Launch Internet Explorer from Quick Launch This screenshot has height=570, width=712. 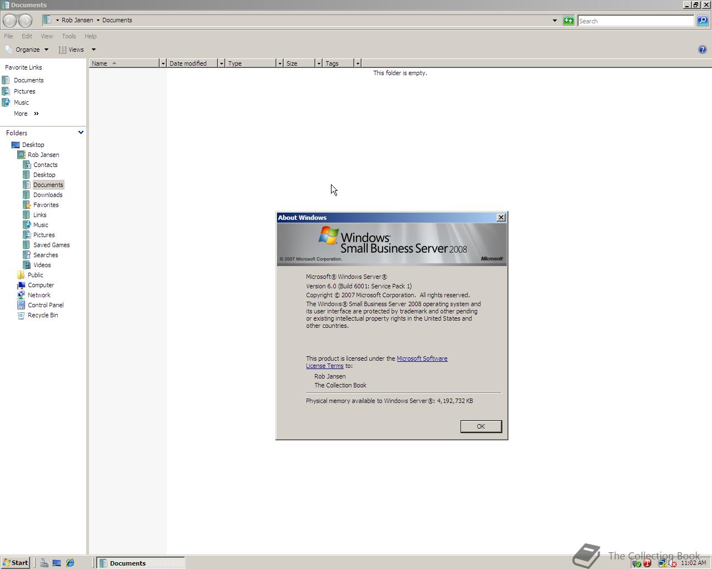click(70, 563)
